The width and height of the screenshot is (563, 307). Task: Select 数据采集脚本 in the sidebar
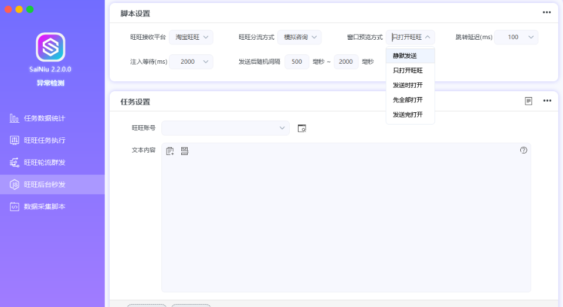(45, 206)
